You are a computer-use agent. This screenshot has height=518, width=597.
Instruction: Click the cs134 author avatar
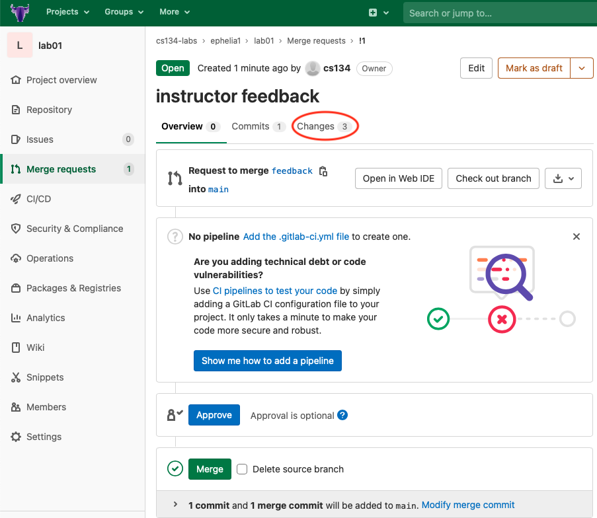[x=313, y=69]
